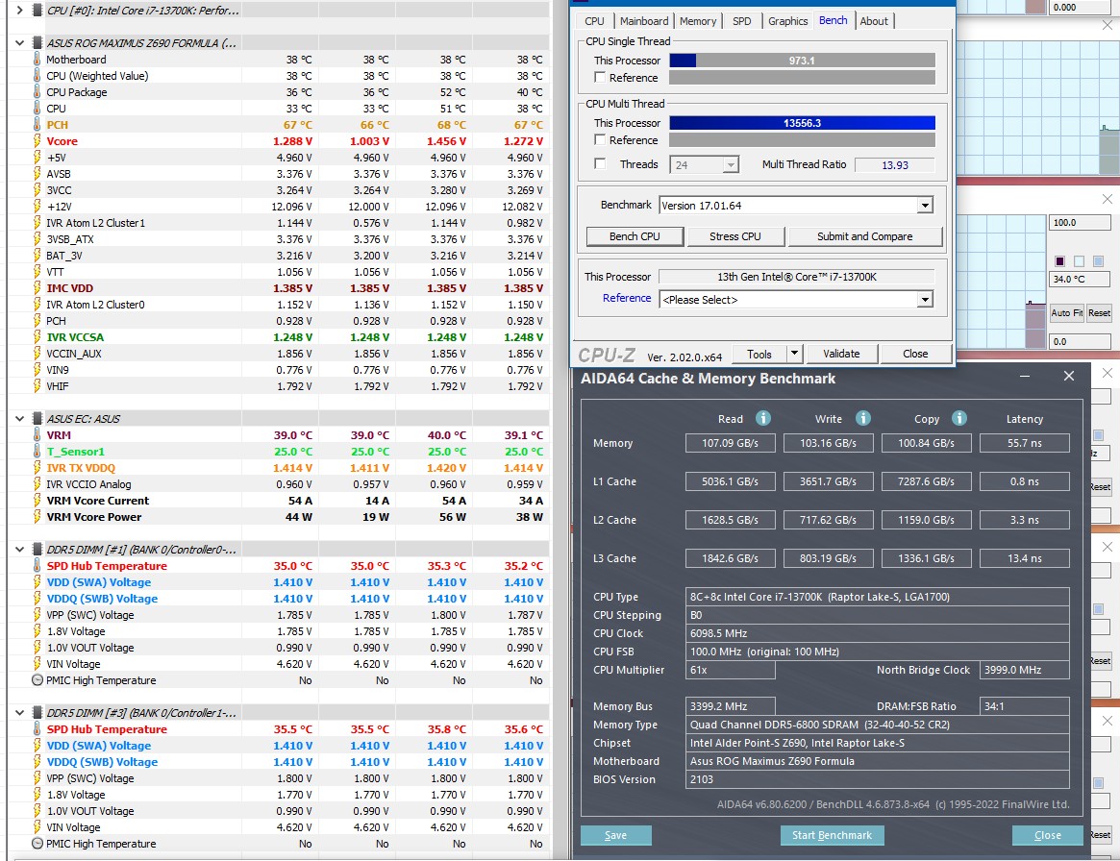Close the AIDA64 Cache & Memory Benchmark dialog
This screenshot has height=861, width=1120.
(x=1069, y=376)
